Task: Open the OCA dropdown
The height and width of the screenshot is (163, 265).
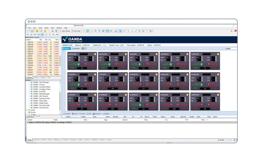Action: (89, 114)
